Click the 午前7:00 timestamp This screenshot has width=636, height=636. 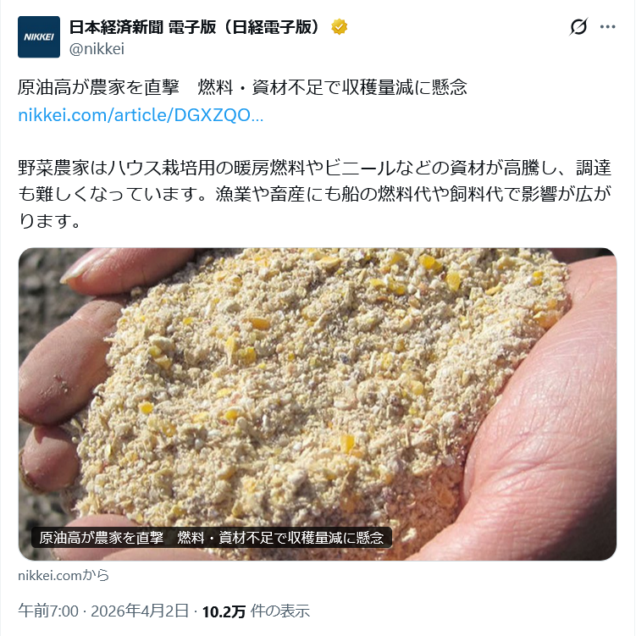point(48,611)
